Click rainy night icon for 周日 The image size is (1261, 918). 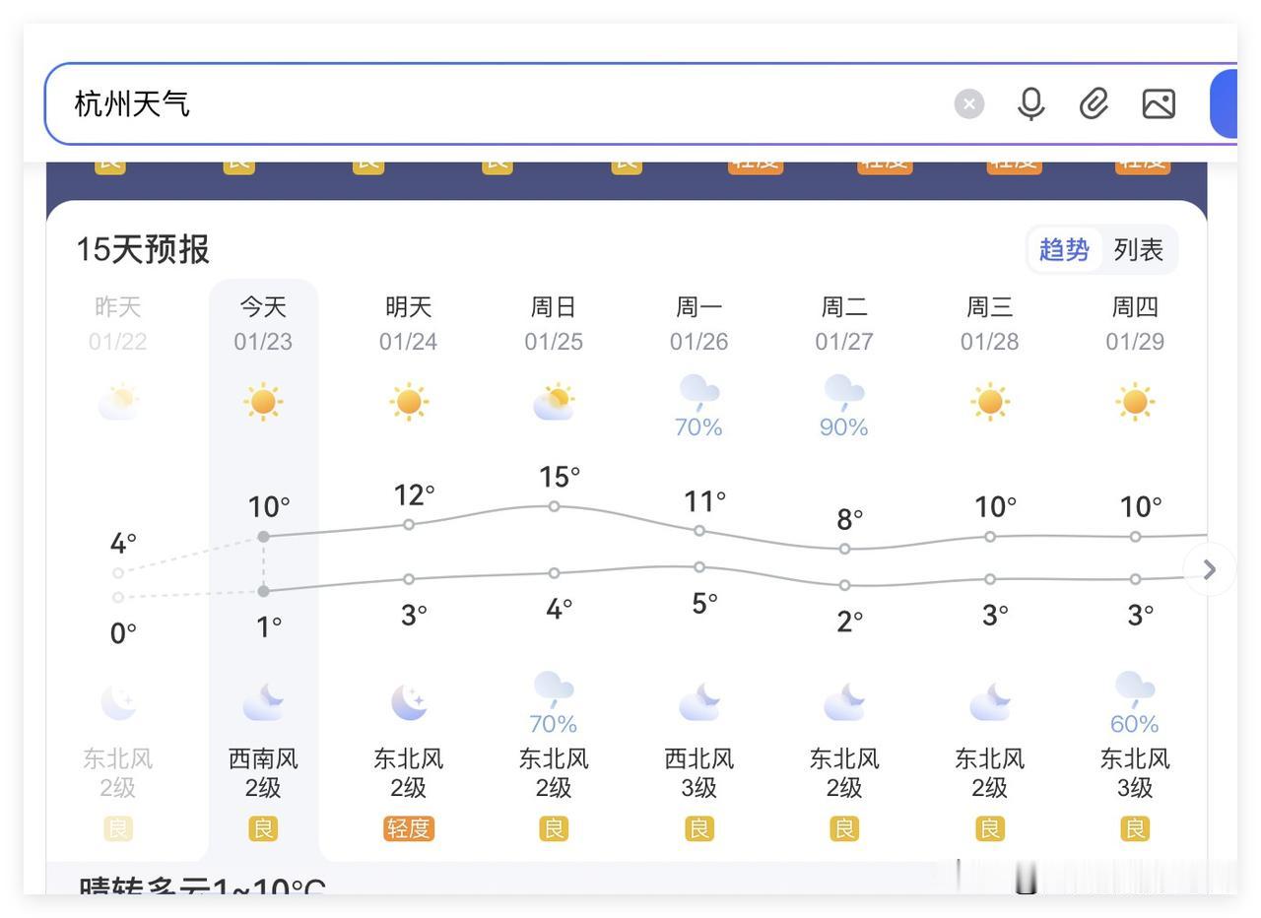(554, 688)
